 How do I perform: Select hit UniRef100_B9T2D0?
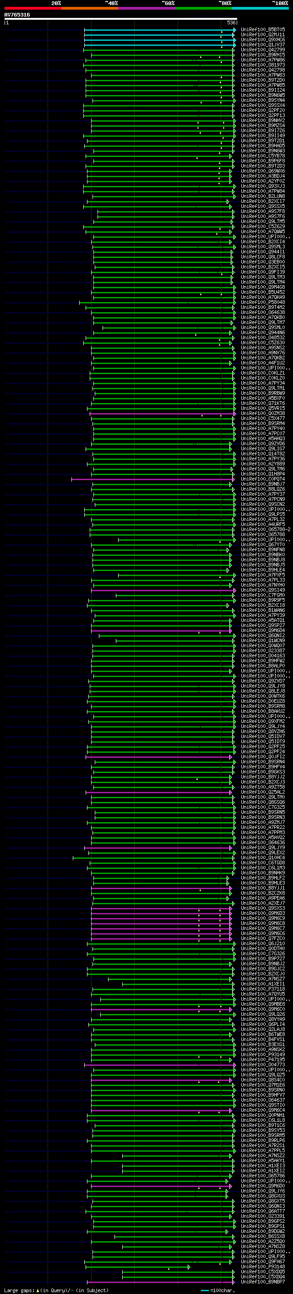pyautogui.click(x=263, y=80)
